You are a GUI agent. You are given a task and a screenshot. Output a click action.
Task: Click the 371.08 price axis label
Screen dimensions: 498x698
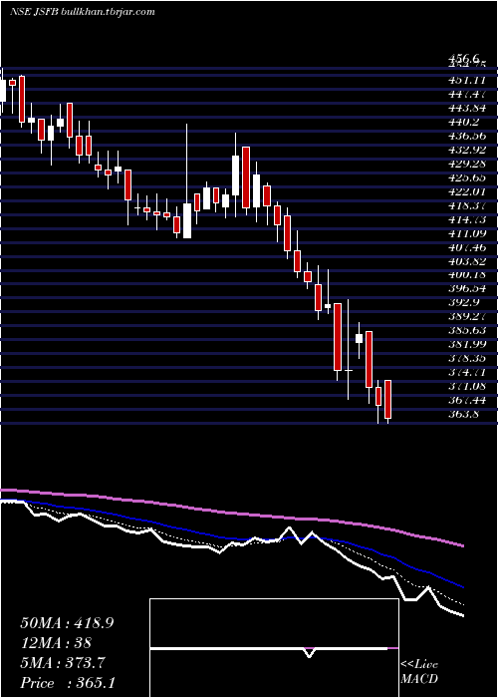coord(467,387)
